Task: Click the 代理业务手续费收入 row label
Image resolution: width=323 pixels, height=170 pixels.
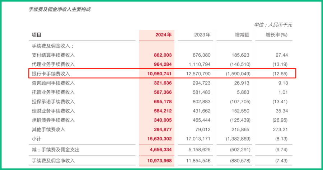Action: [x=53, y=64]
